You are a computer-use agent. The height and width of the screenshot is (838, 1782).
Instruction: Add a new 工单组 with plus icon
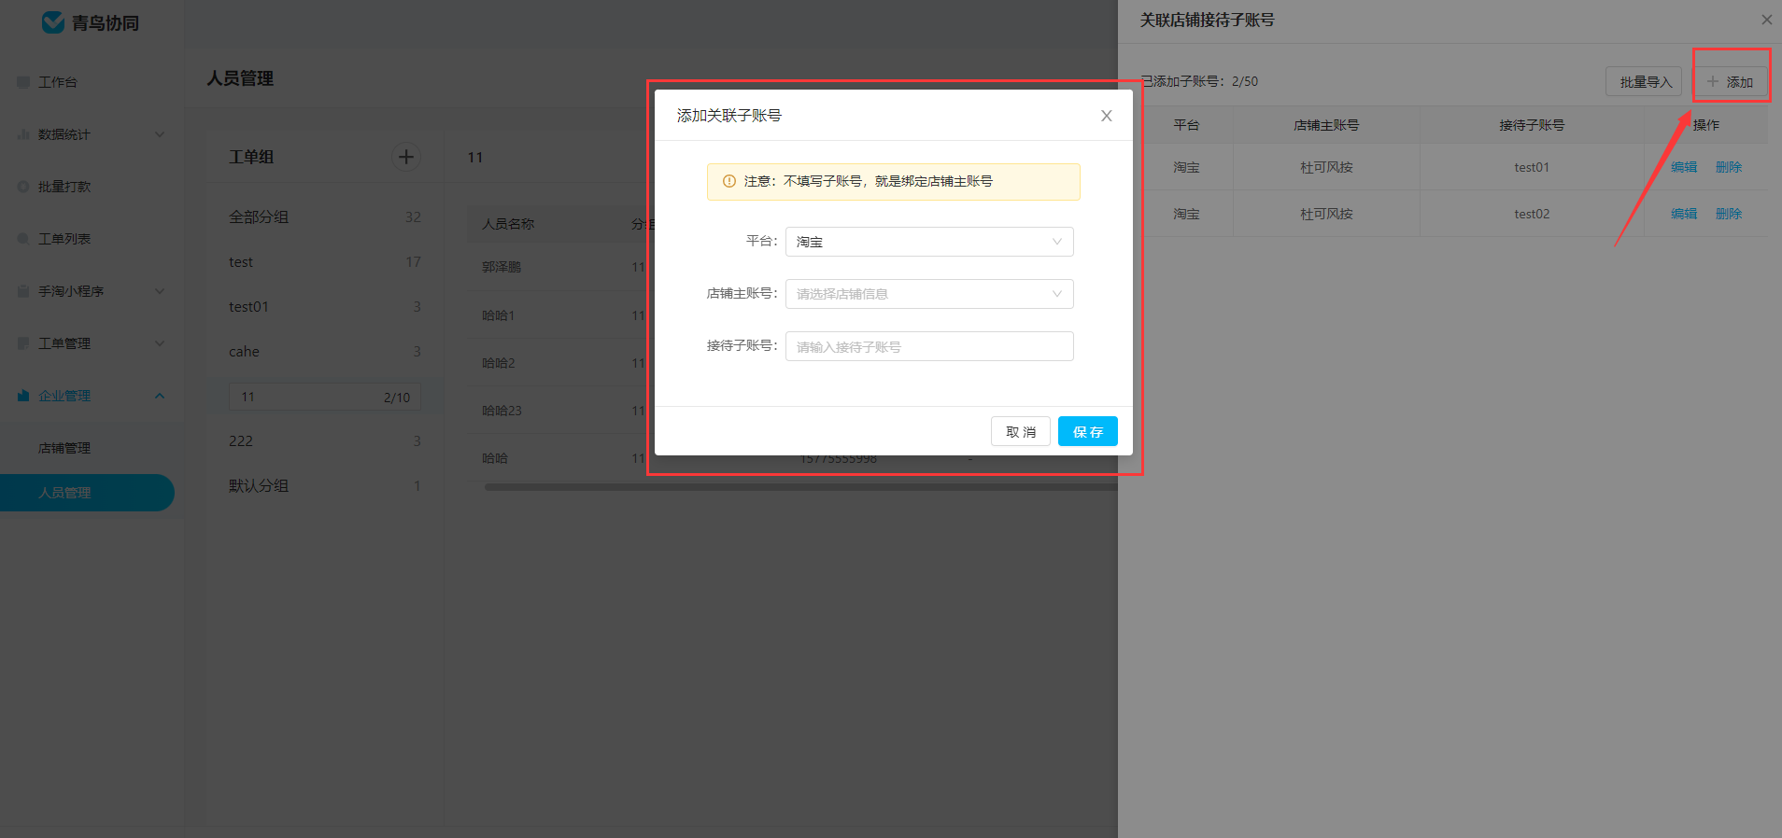coord(406,157)
